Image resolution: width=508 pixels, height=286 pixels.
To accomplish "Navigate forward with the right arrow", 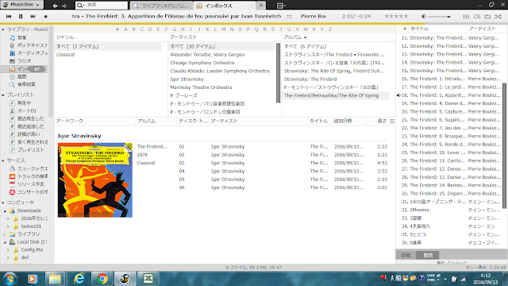I will click(64, 6).
